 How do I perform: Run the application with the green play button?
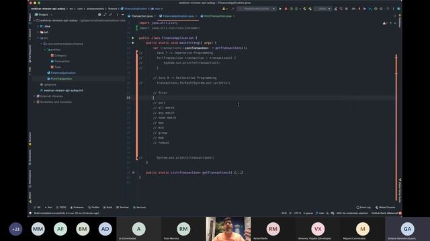pyautogui.click(x=280, y=9)
